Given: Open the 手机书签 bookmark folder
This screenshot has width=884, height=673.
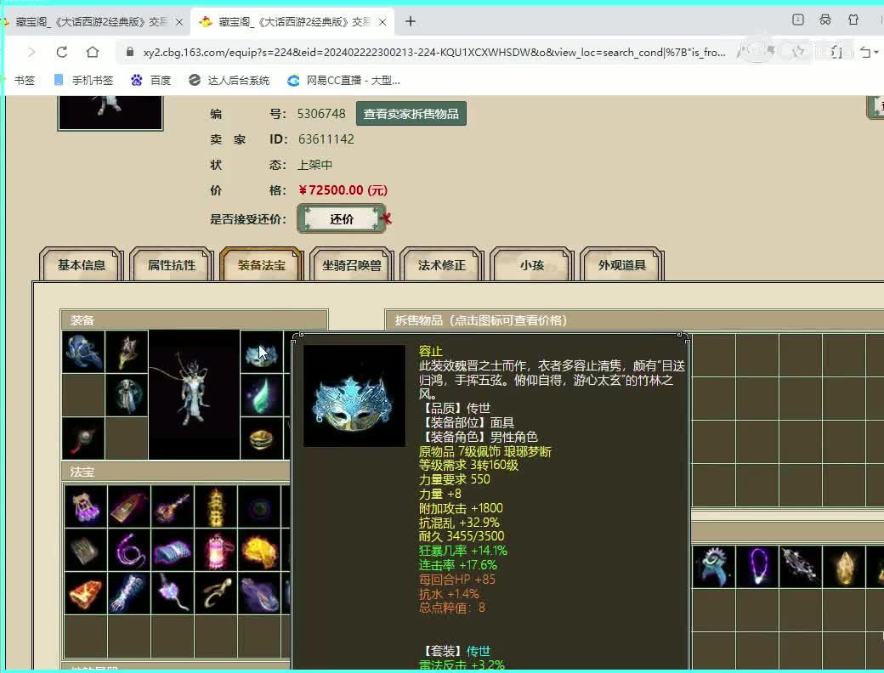Looking at the screenshot, I should tap(83, 81).
